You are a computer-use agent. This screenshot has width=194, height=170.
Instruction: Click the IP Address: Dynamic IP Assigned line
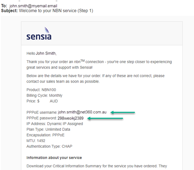click(x=55, y=124)
